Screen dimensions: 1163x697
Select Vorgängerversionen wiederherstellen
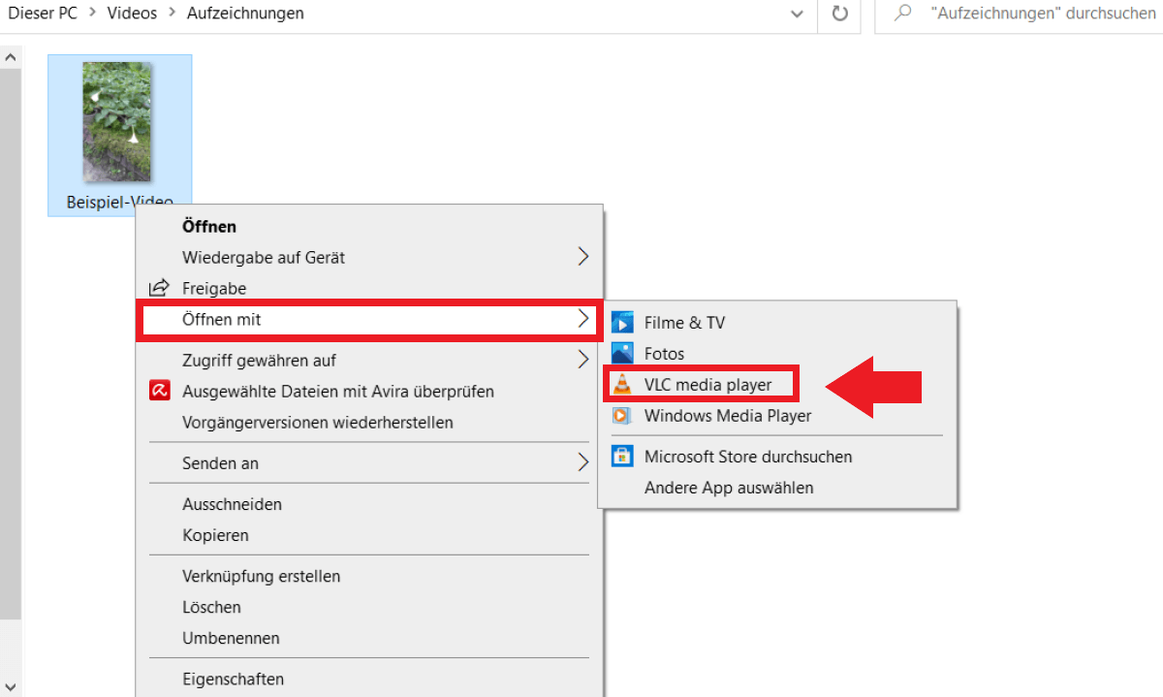(x=369, y=423)
